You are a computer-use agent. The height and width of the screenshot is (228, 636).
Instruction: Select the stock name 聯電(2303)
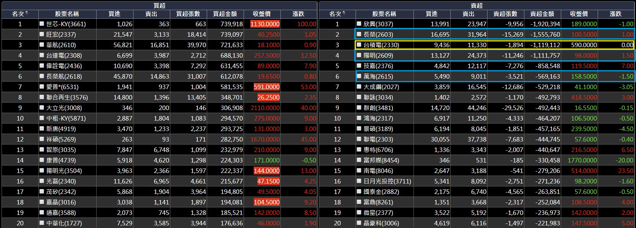378,139
